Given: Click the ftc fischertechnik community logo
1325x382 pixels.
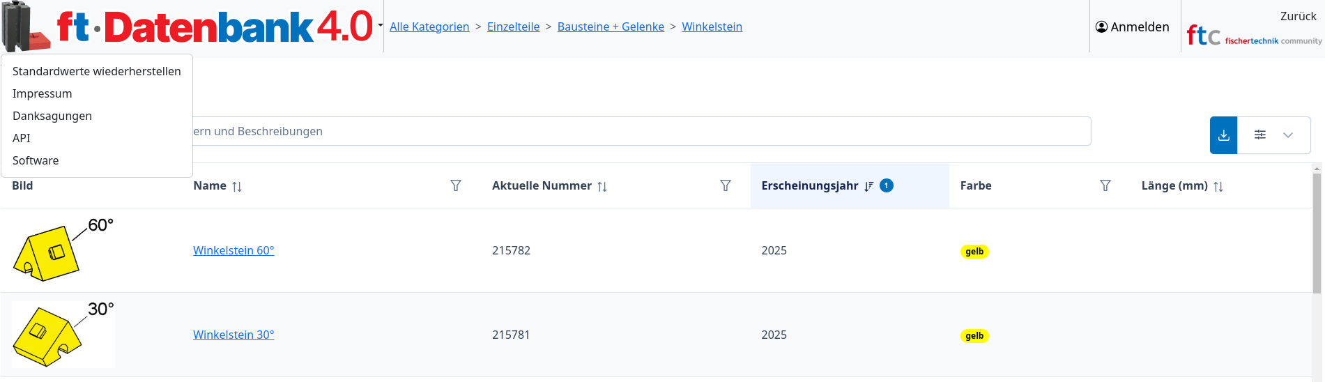Looking at the screenshot, I should 1253,36.
